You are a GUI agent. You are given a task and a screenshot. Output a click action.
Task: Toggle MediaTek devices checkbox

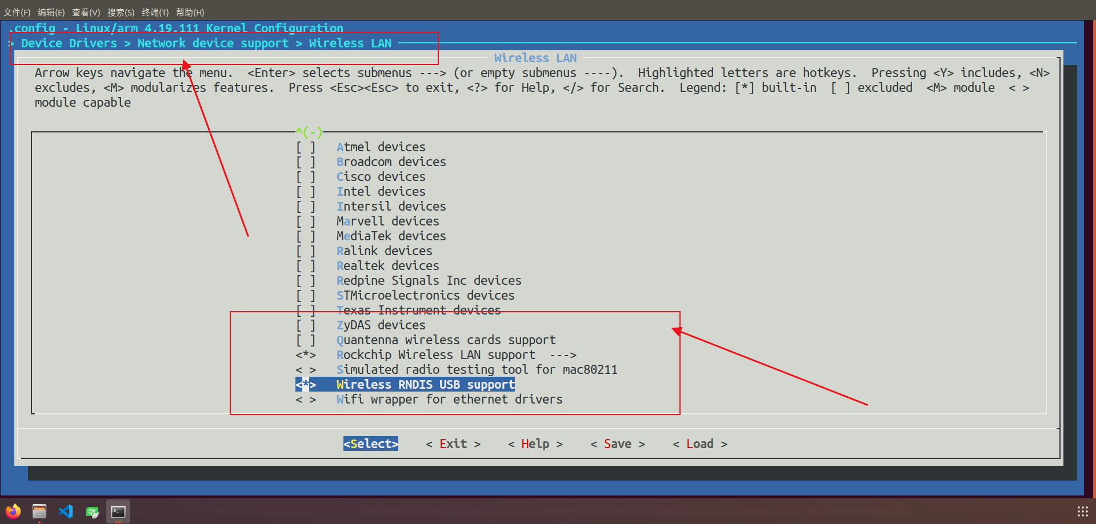tap(306, 236)
